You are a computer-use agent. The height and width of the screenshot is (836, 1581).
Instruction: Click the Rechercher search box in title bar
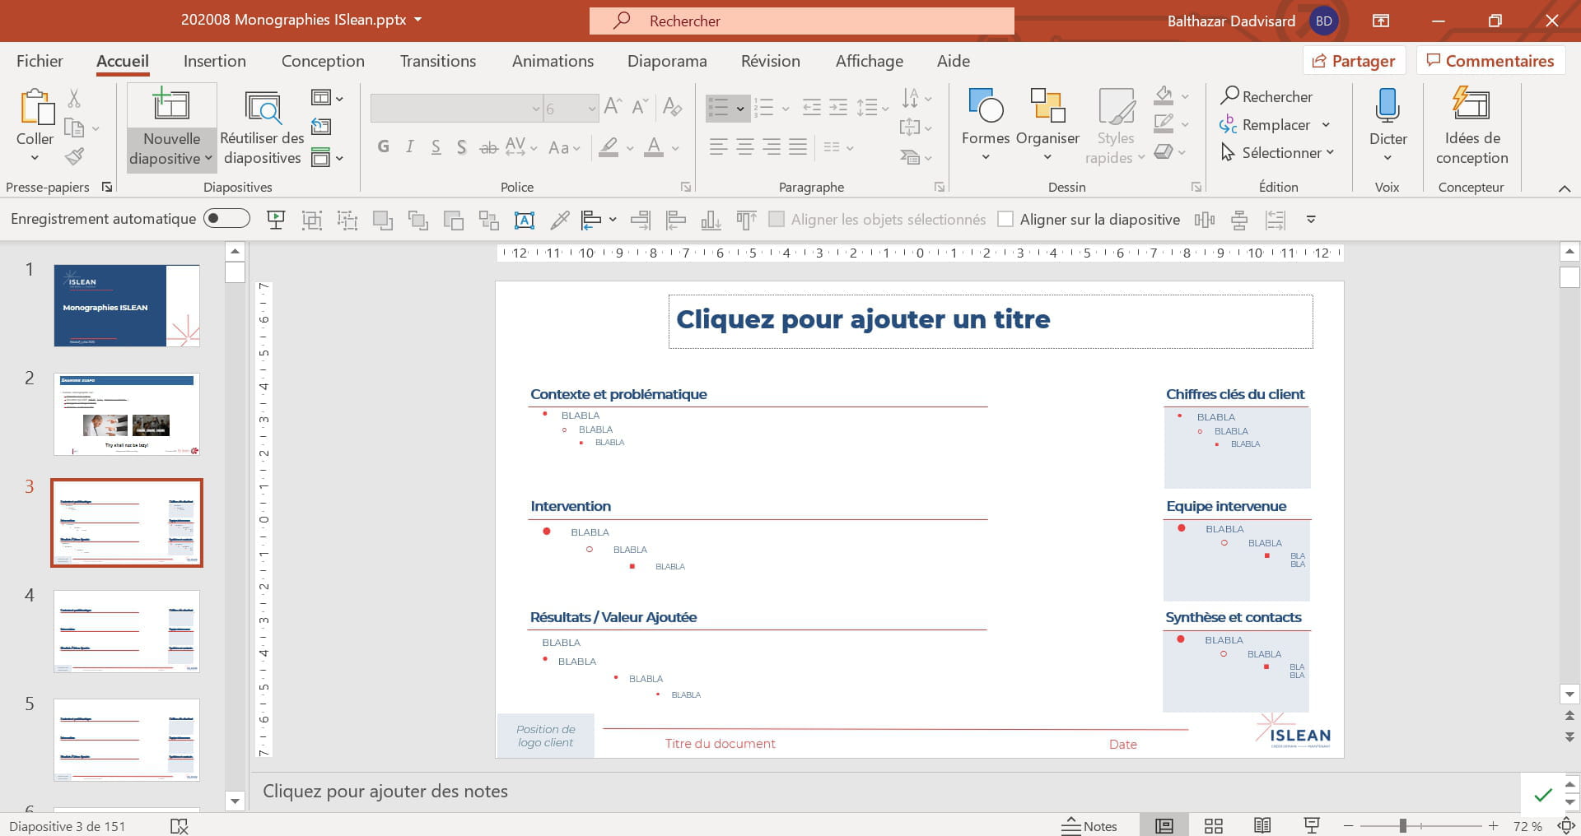click(x=801, y=21)
